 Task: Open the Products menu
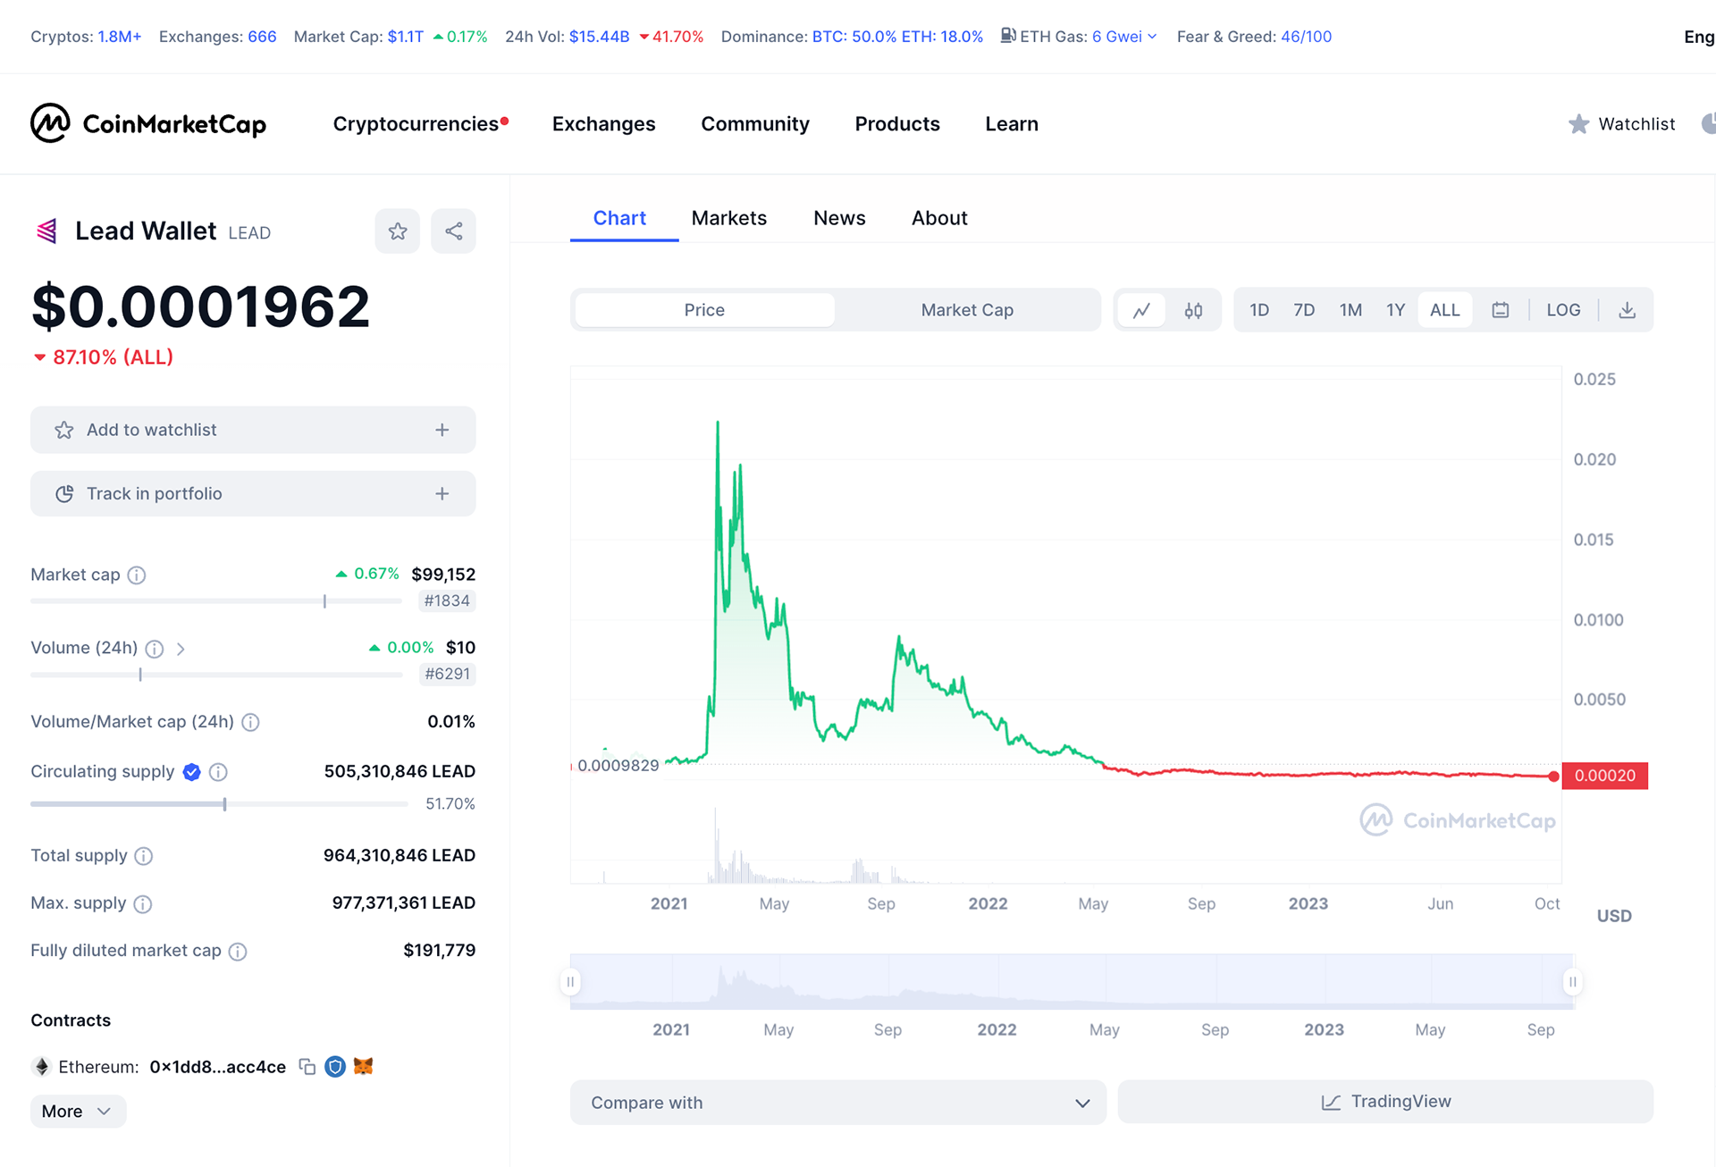click(897, 124)
